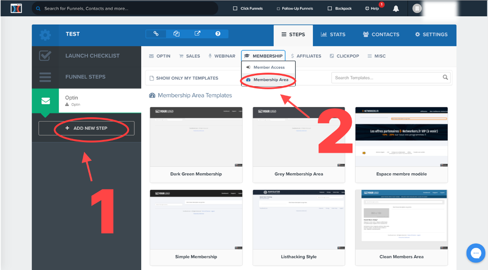Image resolution: width=488 pixels, height=270 pixels.
Task: Open the Click Funnels top menu
Action: point(248,9)
